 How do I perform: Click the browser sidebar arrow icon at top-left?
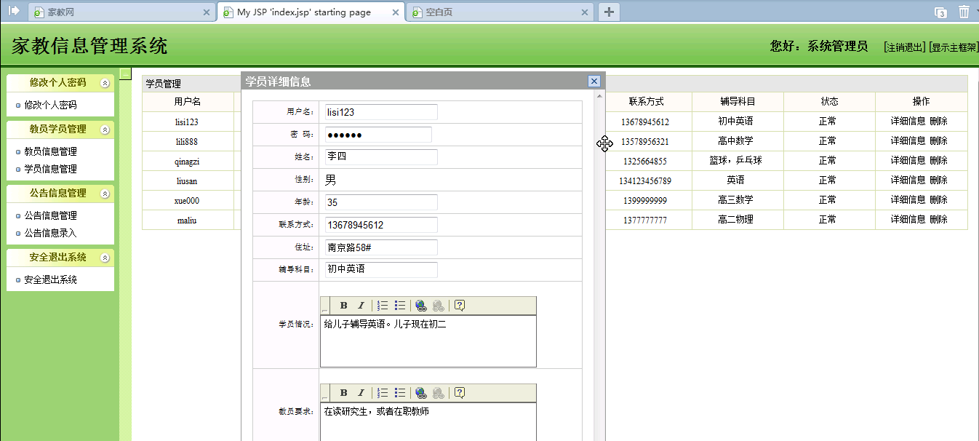(13, 11)
